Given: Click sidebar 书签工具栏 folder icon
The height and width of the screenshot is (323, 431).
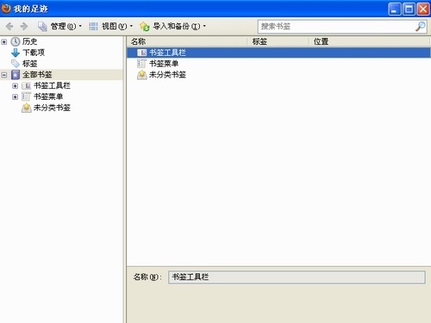Looking at the screenshot, I should [27, 85].
